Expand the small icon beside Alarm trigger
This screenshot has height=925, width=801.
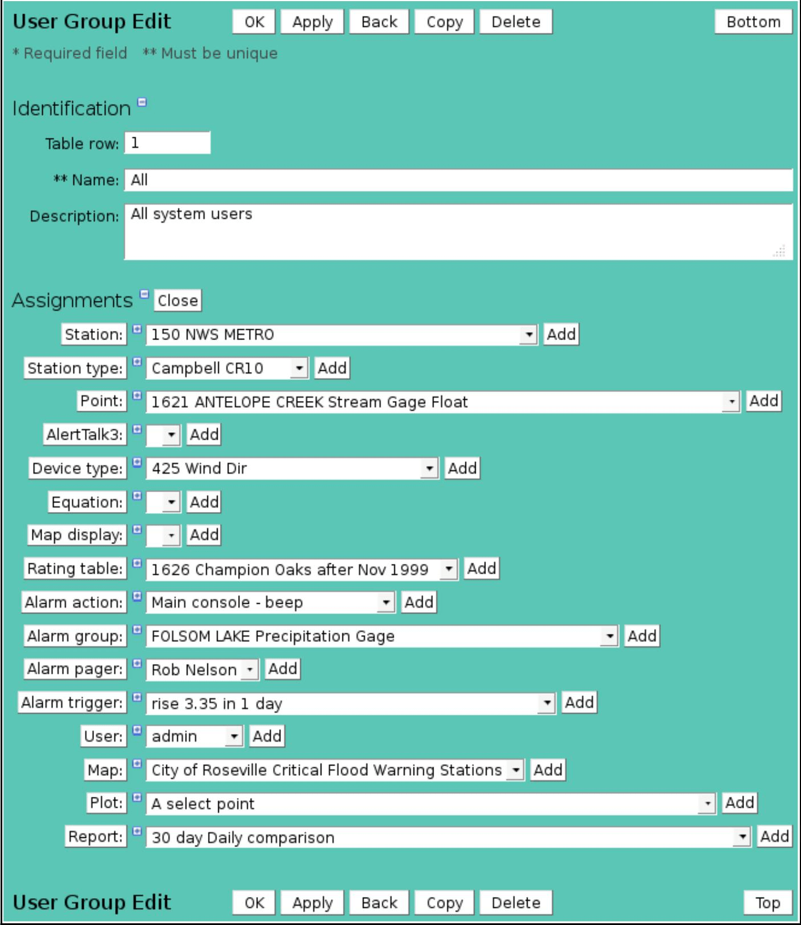tap(137, 697)
